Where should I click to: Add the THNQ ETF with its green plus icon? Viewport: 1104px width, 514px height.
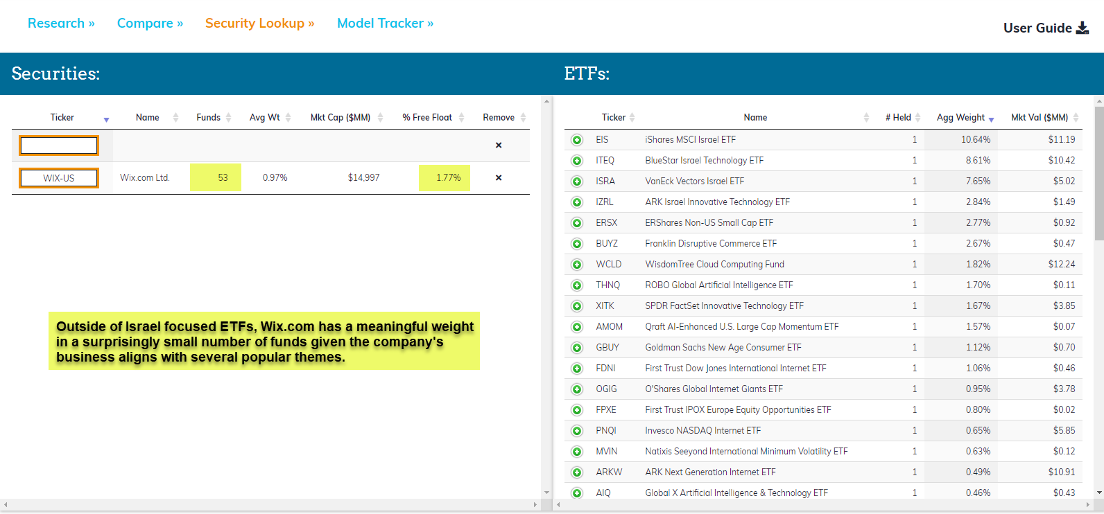(577, 285)
